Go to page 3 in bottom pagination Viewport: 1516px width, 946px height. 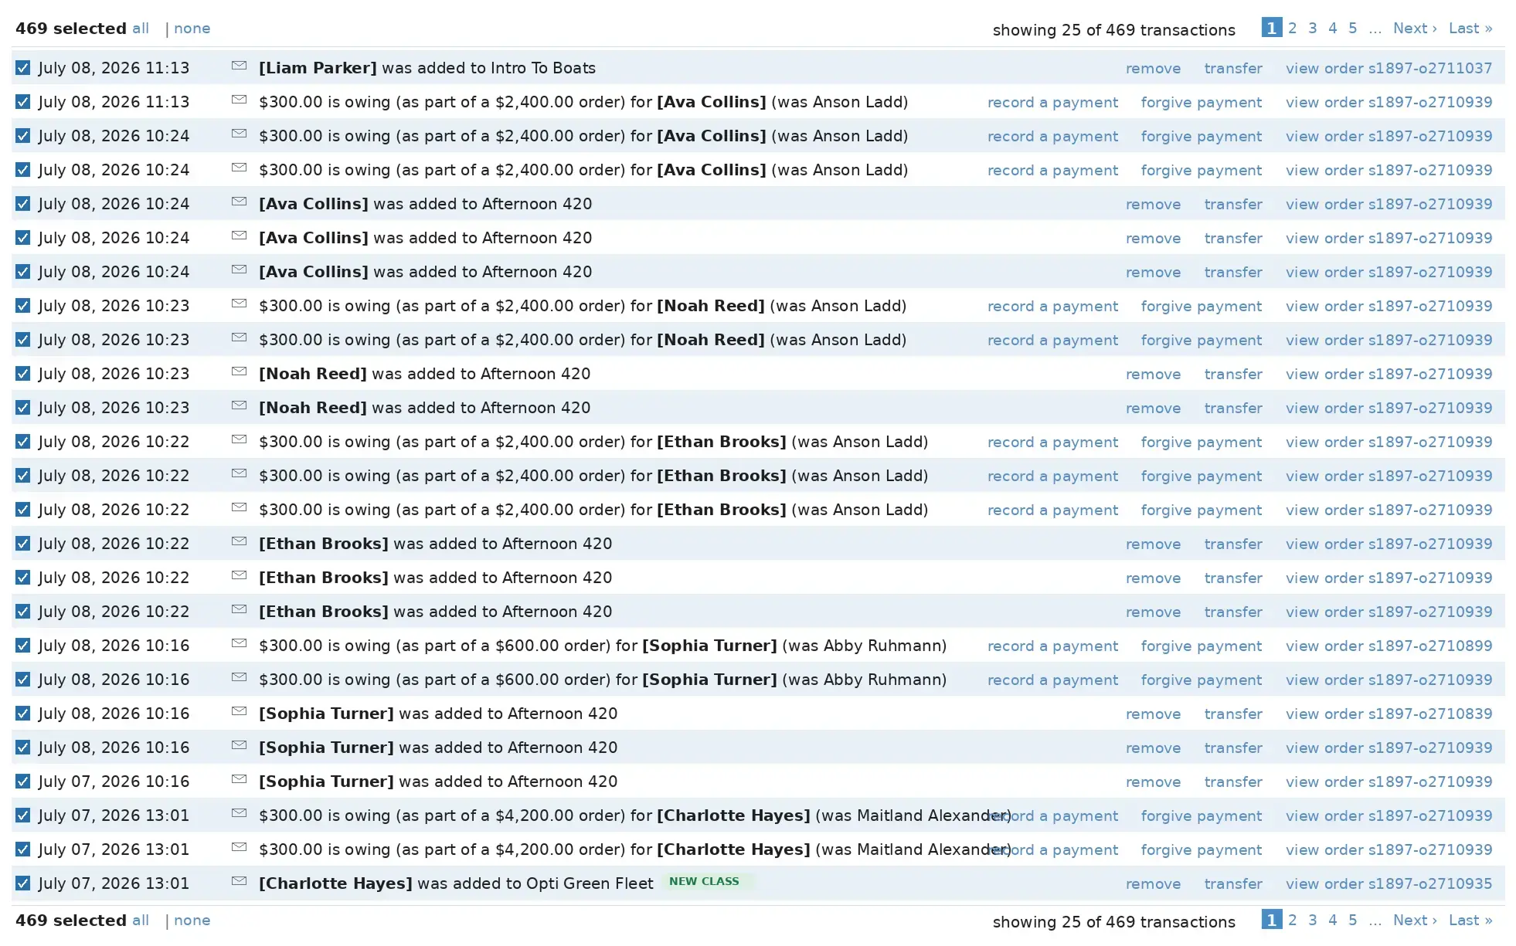(1312, 921)
